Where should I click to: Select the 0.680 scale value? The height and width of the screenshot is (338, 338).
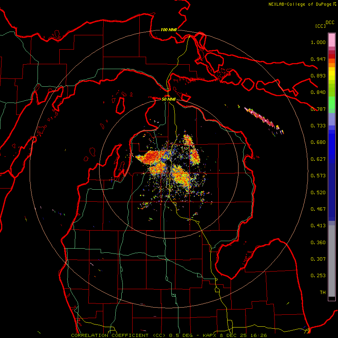(318, 142)
